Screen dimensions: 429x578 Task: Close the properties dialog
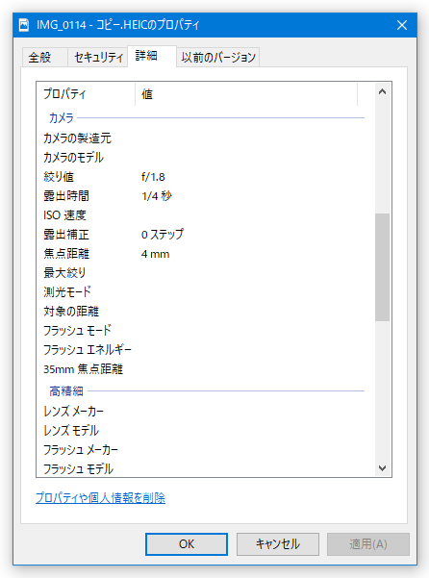402,25
